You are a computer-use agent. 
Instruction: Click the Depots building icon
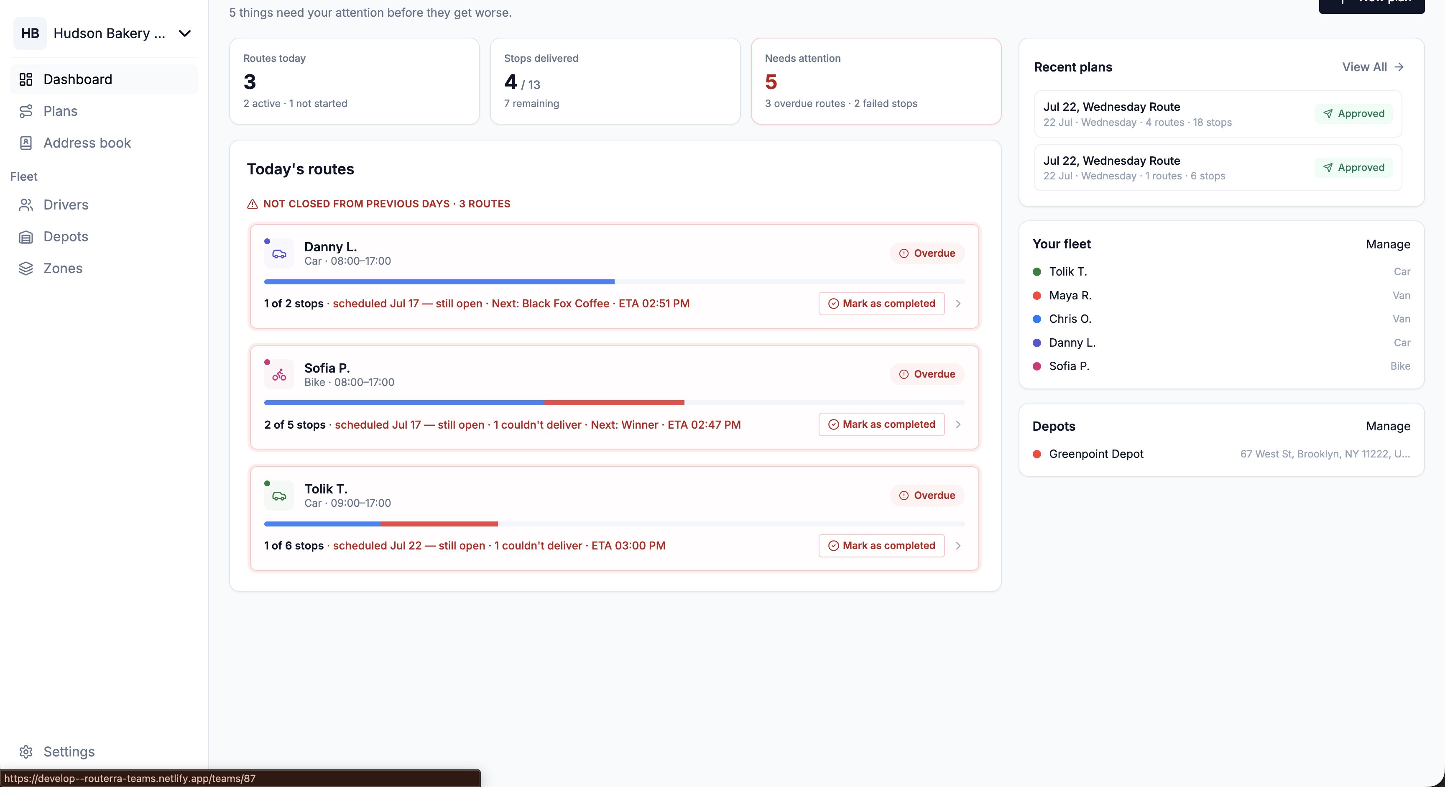click(x=26, y=237)
